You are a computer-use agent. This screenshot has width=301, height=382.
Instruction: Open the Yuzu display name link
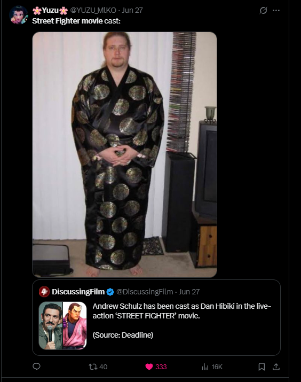click(x=50, y=10)
